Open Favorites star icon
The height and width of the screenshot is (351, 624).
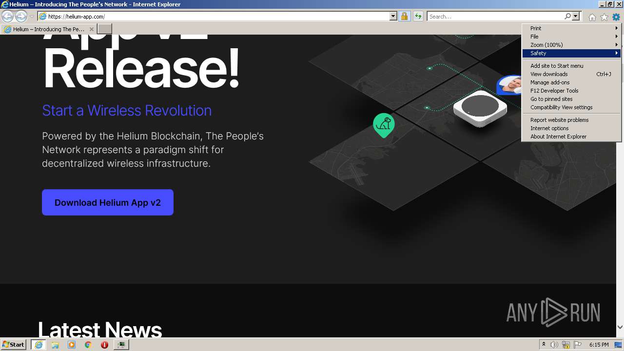pyautogui.click(x=604, y=17)
